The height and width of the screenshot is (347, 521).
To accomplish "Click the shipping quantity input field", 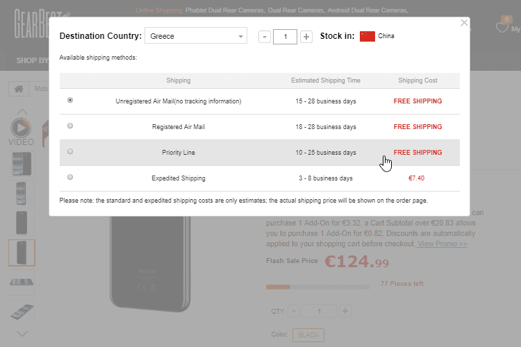I will [286, 36].
